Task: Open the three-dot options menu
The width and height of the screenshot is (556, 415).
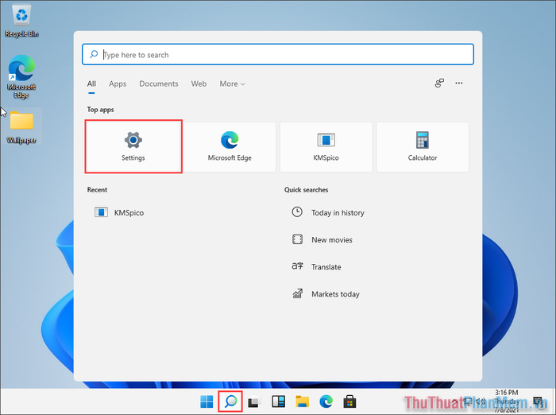Action: coord(459,83)
